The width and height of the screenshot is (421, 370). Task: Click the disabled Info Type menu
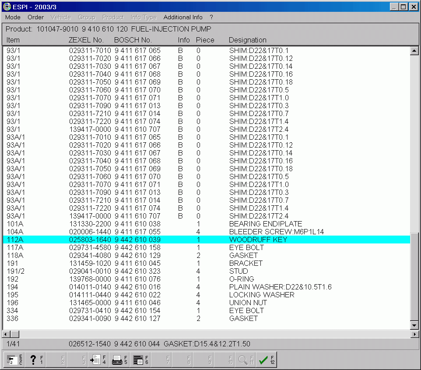144,17
